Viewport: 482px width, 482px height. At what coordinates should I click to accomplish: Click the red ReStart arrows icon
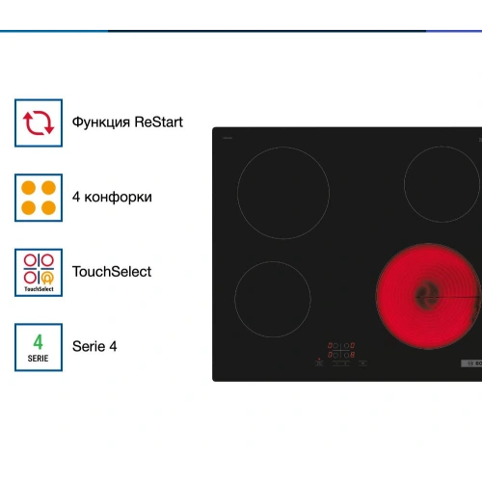(39, 122)
